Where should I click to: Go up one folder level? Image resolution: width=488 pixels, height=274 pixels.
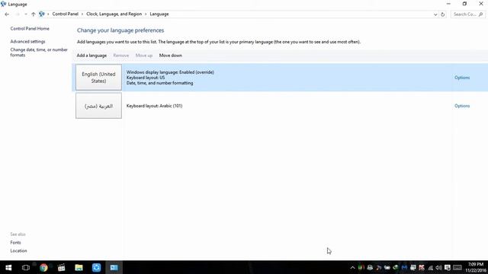pos(34,14)
